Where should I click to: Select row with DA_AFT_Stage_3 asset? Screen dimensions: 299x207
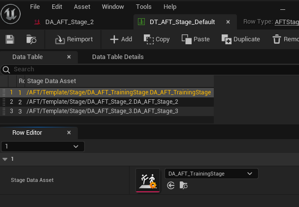(x=102, y=111)
